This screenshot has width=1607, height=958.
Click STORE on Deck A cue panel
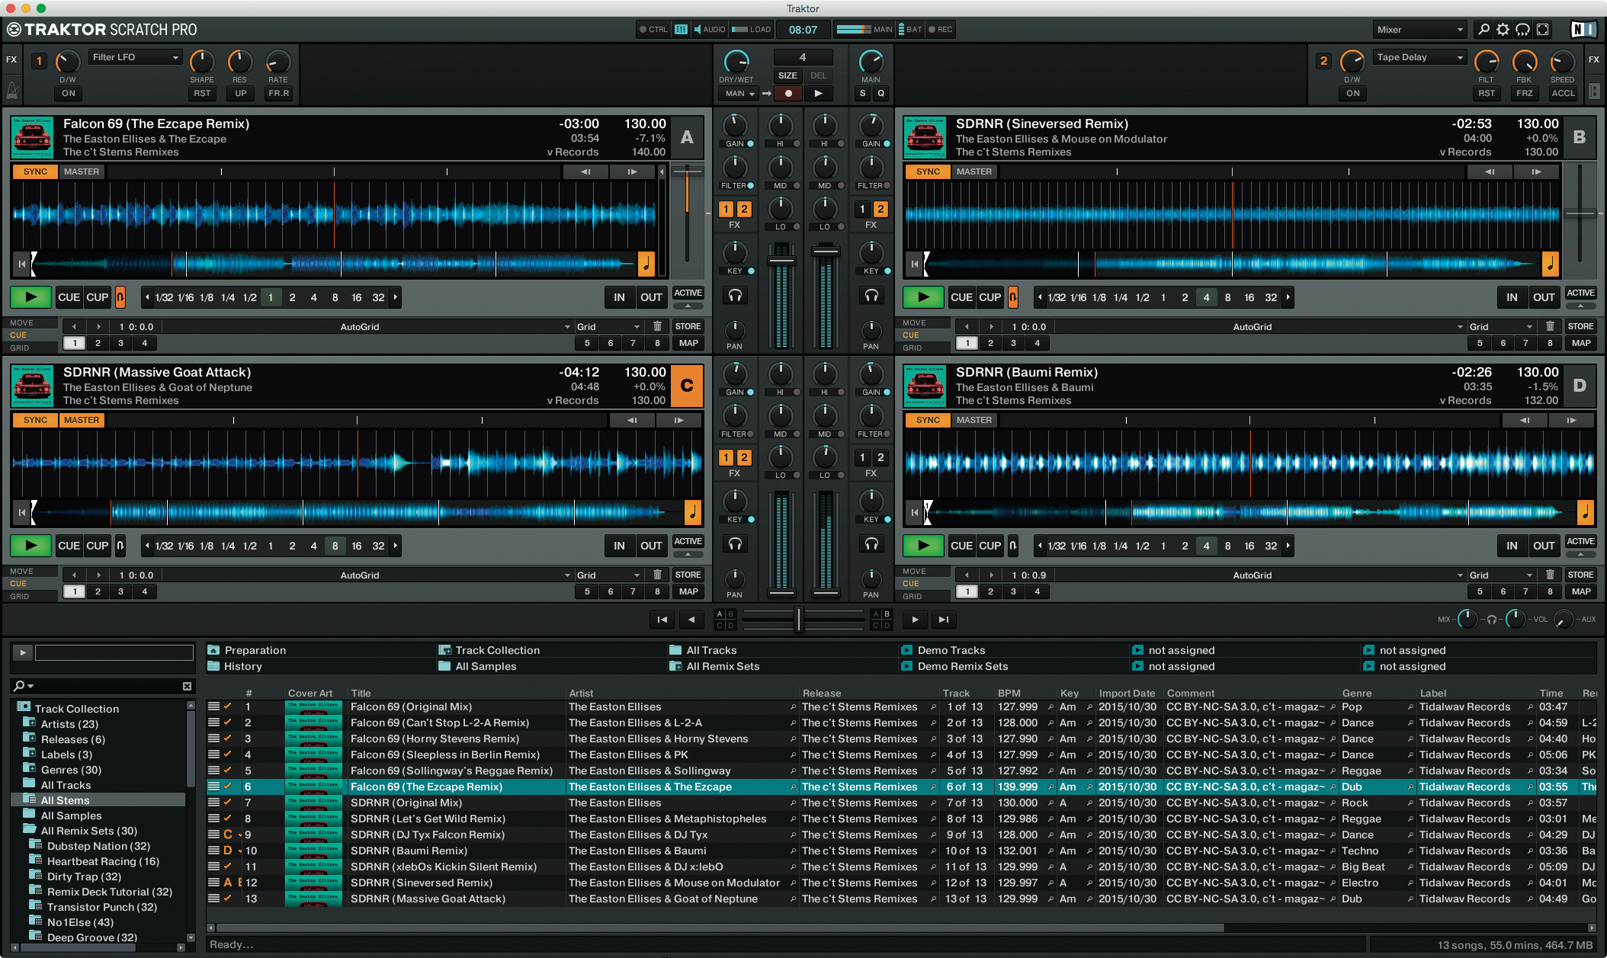click(688, 326)
